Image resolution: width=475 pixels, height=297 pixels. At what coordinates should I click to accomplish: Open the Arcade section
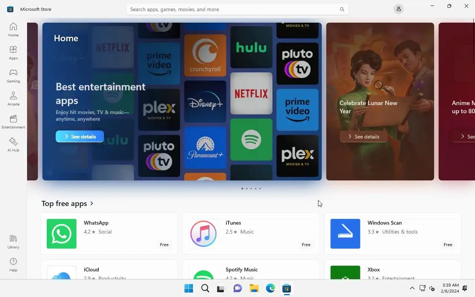[13, 99]
